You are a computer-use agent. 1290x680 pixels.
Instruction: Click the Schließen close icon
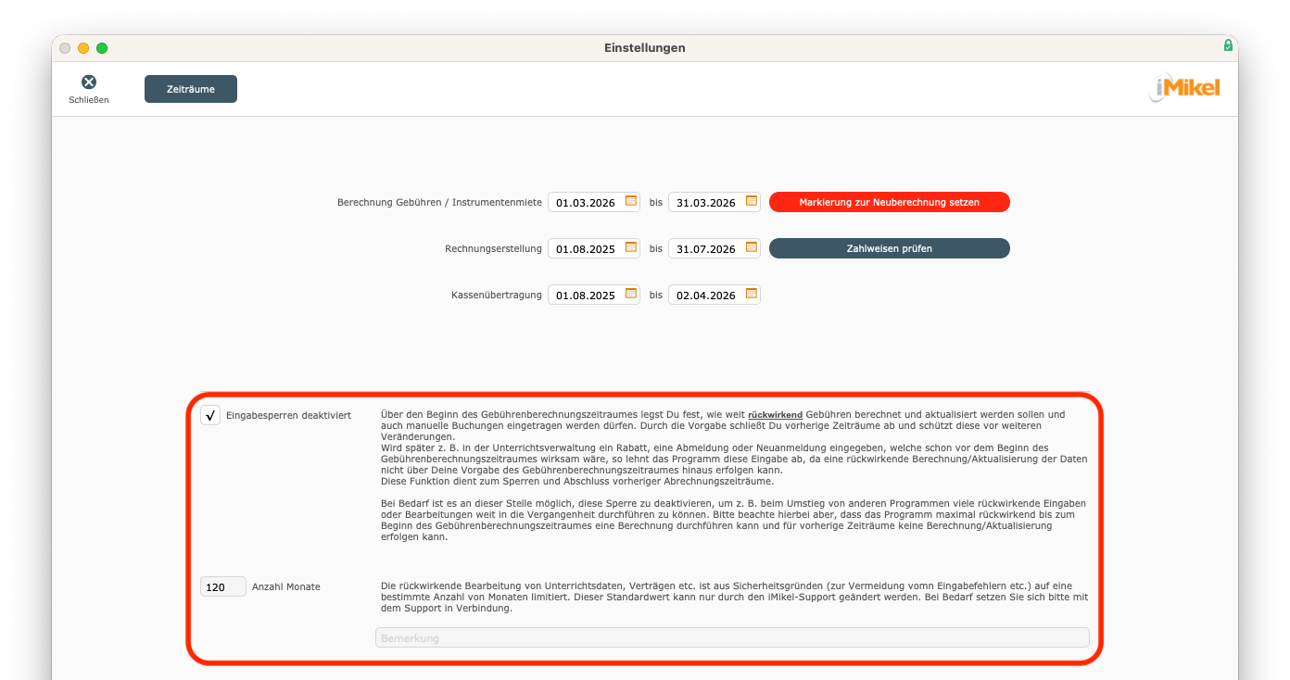(89, 82)
